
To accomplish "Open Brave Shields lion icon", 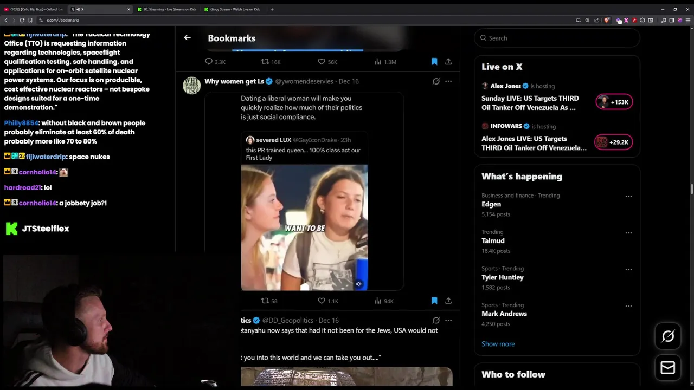I will click(x=606, y=20).
